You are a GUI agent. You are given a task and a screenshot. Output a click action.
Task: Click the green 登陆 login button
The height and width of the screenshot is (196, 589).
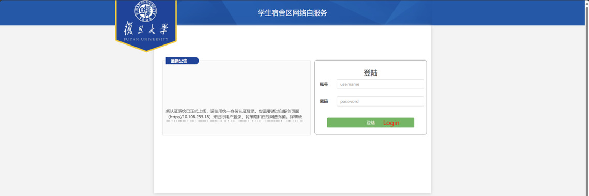coord(370,123)
